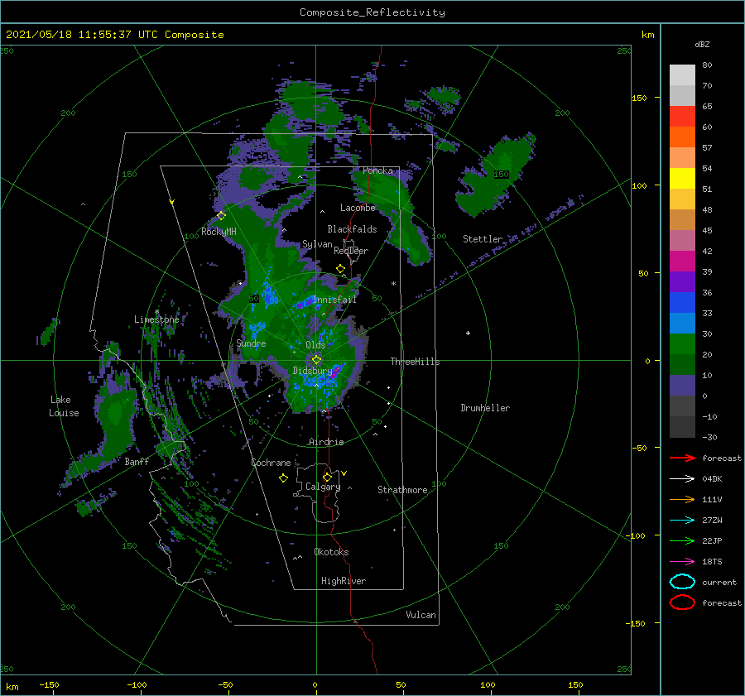This screenshot has width=745, height=696.
Task: Click the ThreeHills label
Action: tap(415, 362)
